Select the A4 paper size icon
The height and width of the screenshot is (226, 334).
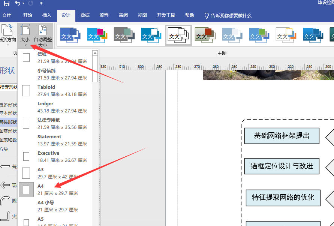[x=26, y=189]
